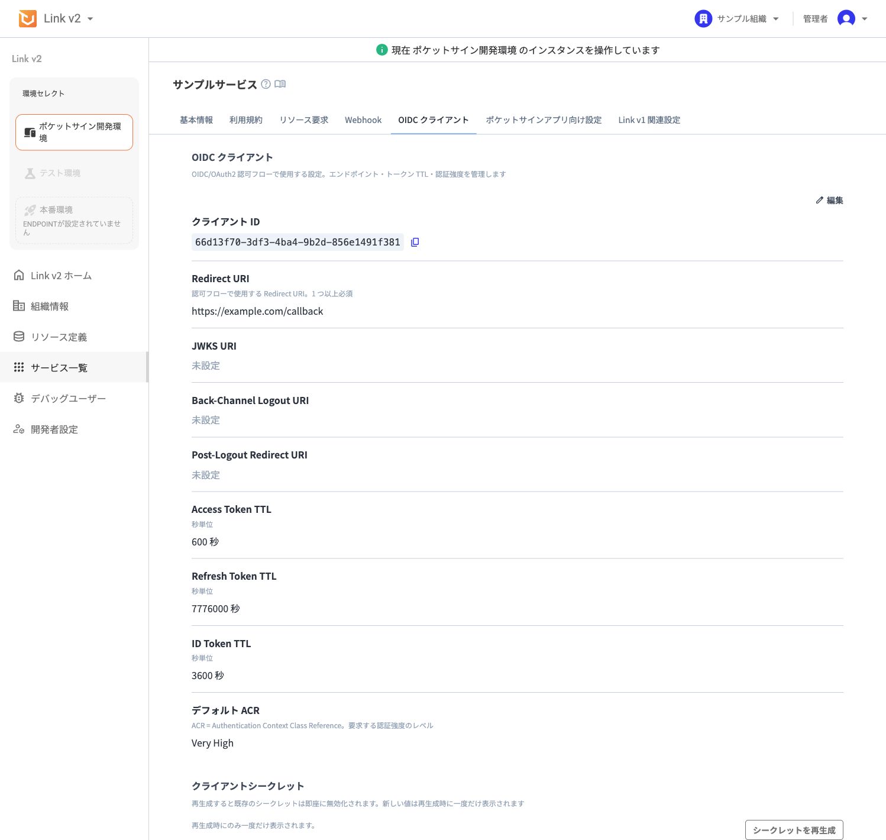Click the 管理者 role label
Image resolution: width=886 pixels, height=840 pixels.
(x=815, y=19)
